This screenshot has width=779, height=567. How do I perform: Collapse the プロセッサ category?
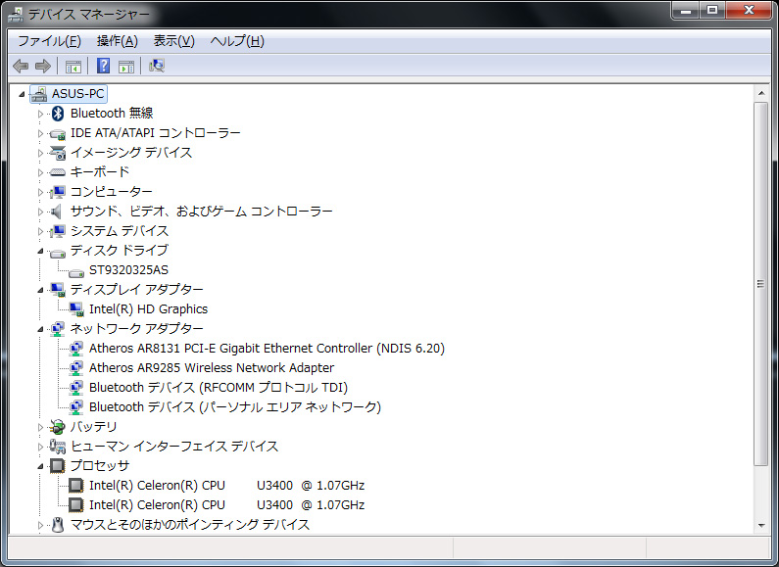coord(41,466)
